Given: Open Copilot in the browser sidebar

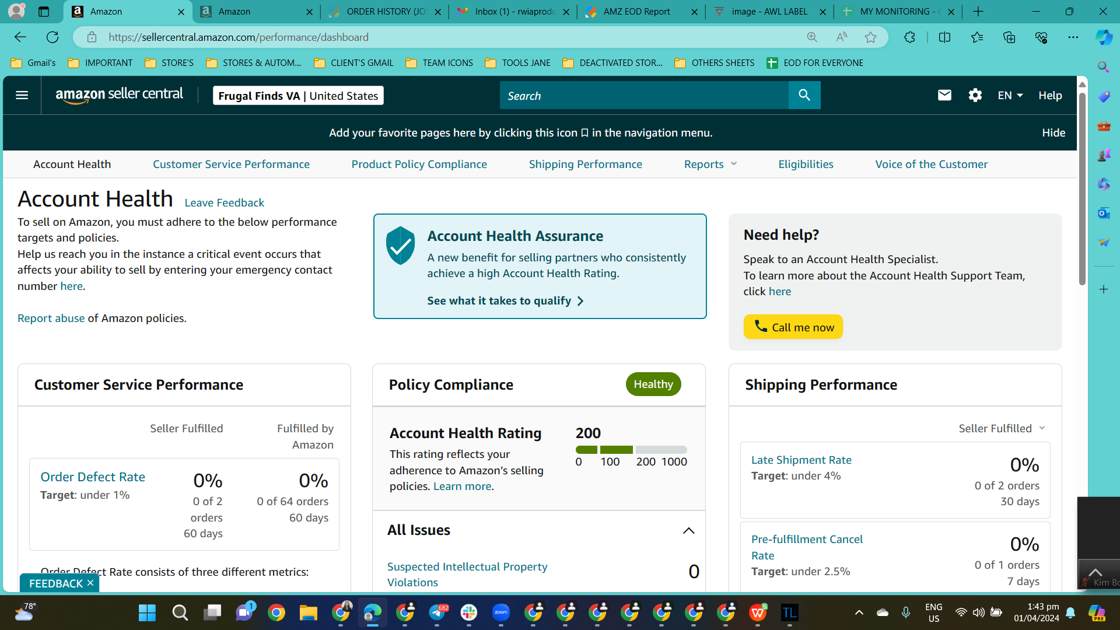Looking at the screenshot, I should pos(1104,37).
